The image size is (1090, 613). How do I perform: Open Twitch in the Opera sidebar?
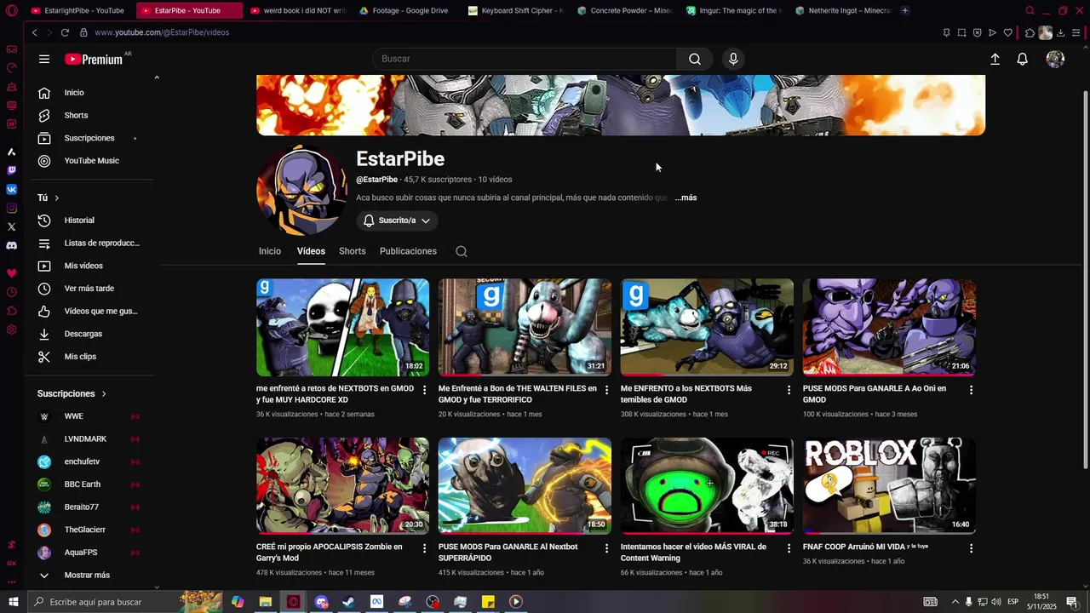coord(11,170)
